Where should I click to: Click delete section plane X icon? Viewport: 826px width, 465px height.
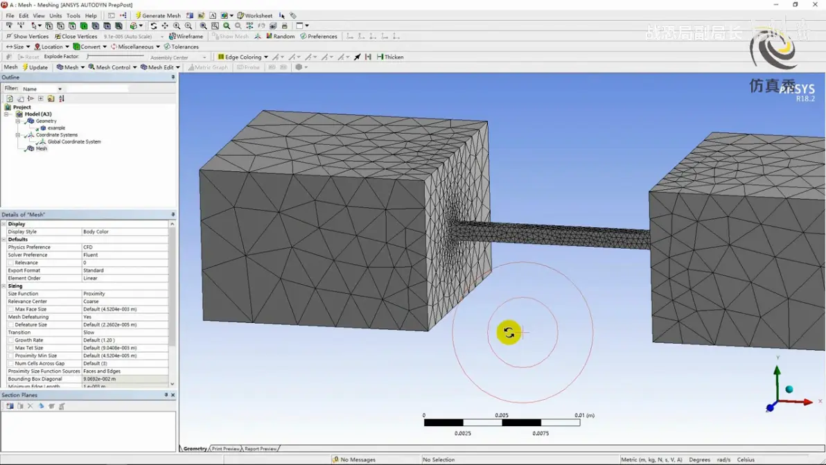[30, 406]
